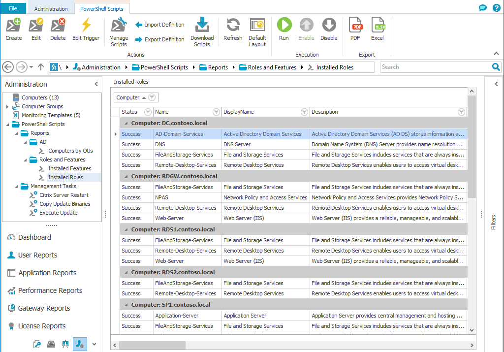Open Performance Reports

[x=50, y=290]
